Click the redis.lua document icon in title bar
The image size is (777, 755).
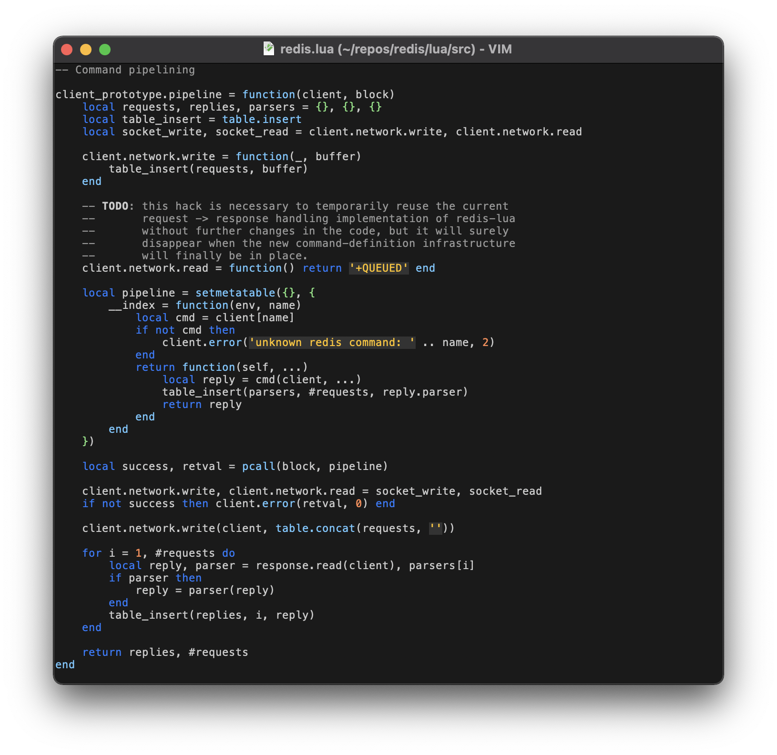pos(269,49)
